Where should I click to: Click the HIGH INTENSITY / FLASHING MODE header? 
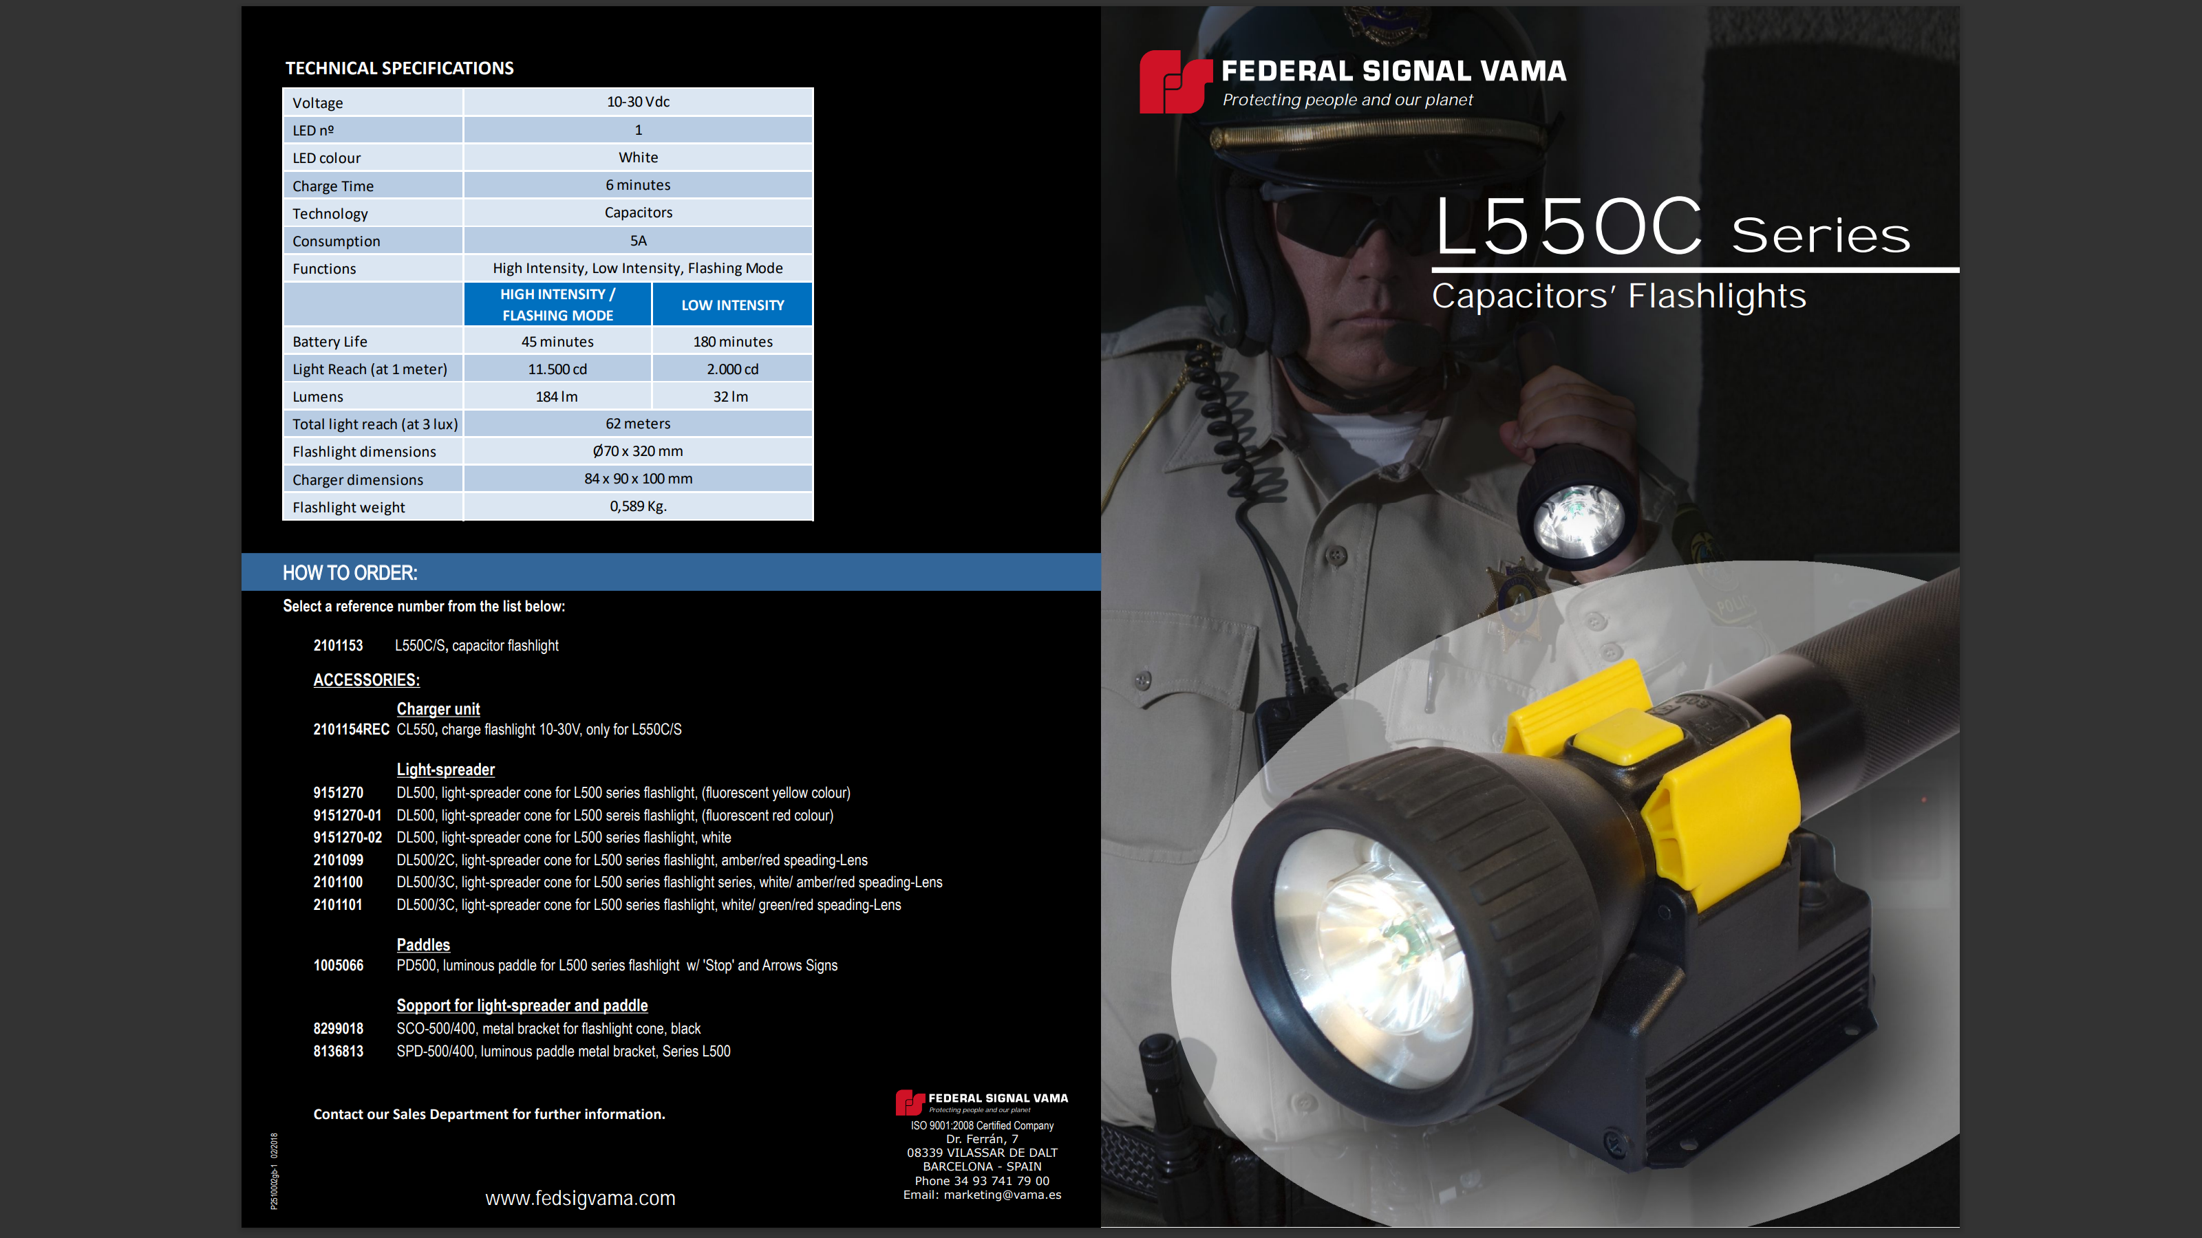click(x=557, y=304)
